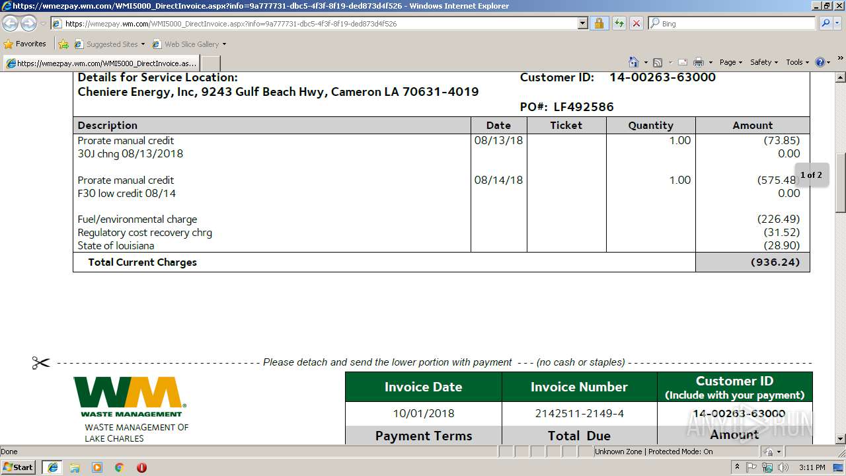
Task: Click the status bar zoom level icon
Action: [768, 452]
